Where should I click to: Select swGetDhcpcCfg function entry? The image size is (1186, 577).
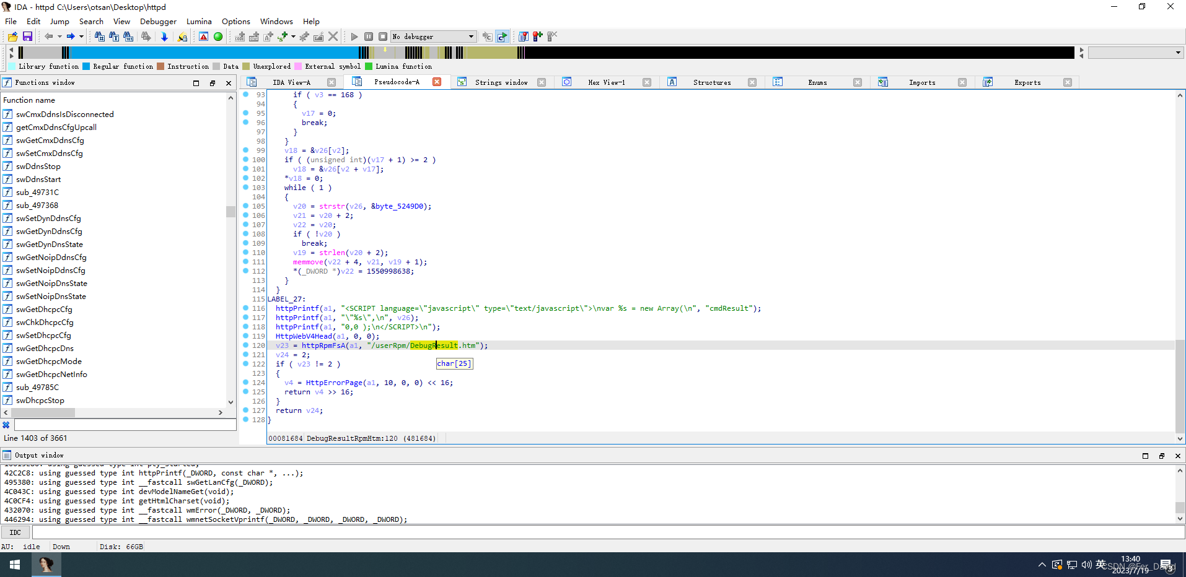click(x=44, y=310)
